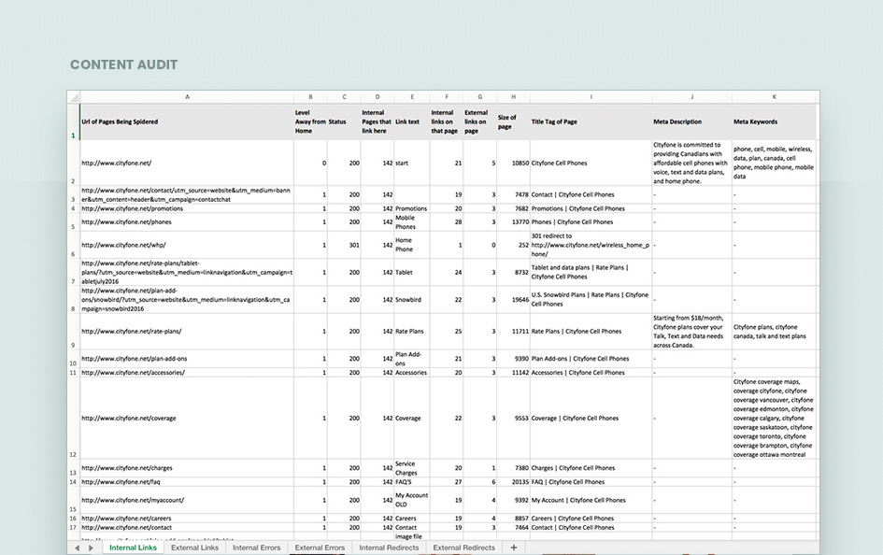Select column A header

click(x=187, y=97)
